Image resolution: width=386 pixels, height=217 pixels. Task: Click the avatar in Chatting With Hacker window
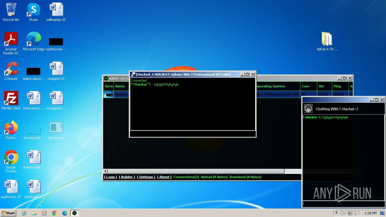coord(308,108)
